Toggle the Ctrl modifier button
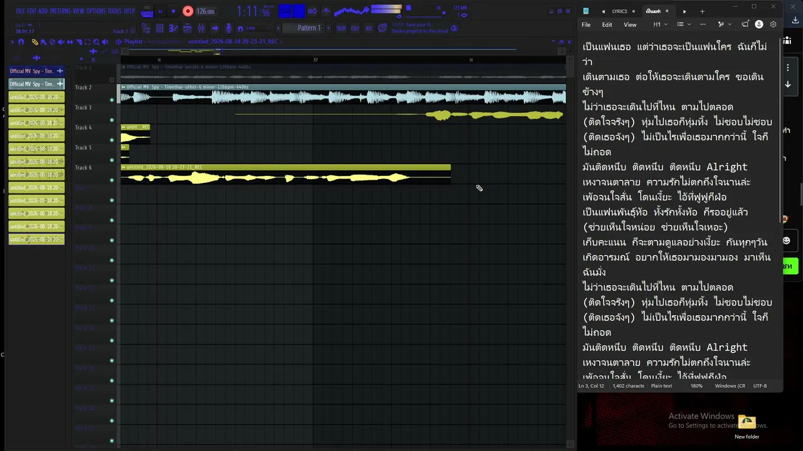This screenshot has width=803, height=451. coord(355,28)
